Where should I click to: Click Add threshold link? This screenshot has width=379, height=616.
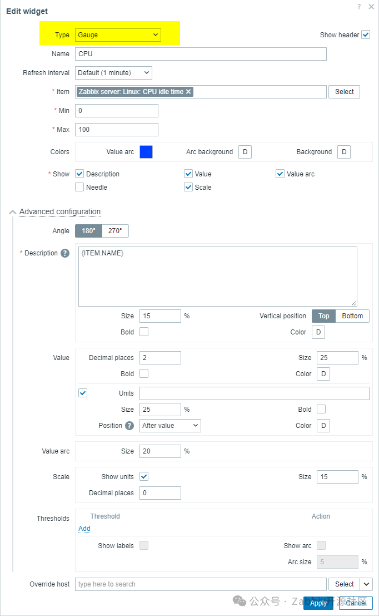click(x=84, y=529)
